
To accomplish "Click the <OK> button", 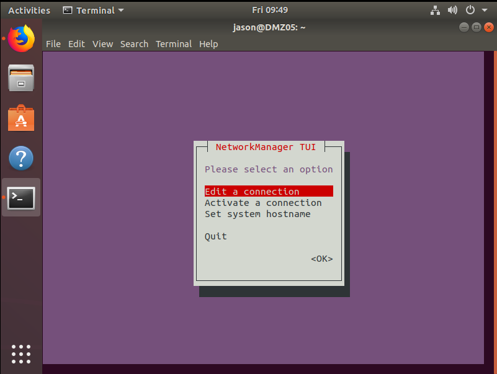I will (322, 259).
